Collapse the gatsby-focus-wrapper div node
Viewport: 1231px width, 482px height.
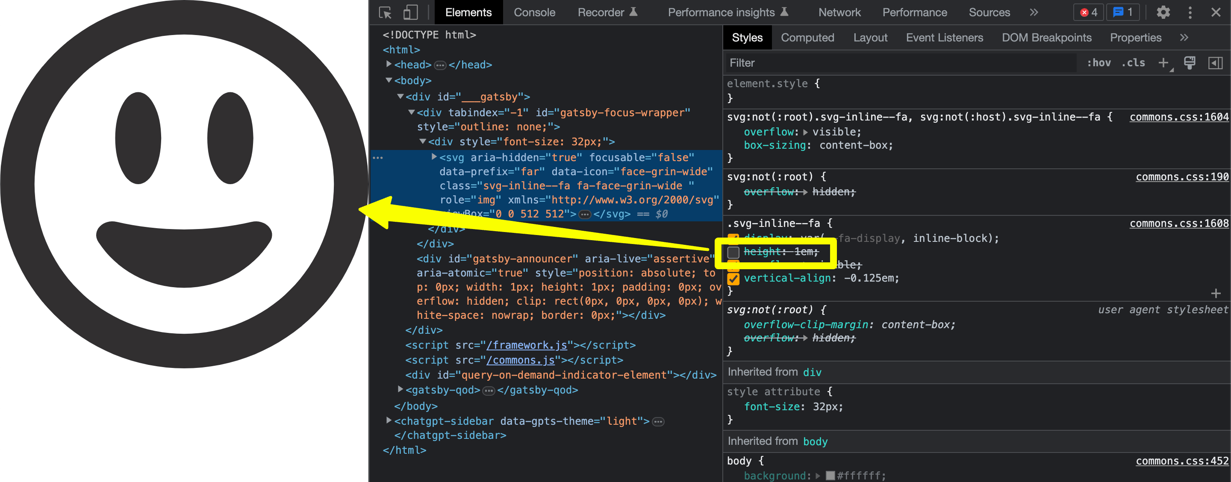[412, 112]
